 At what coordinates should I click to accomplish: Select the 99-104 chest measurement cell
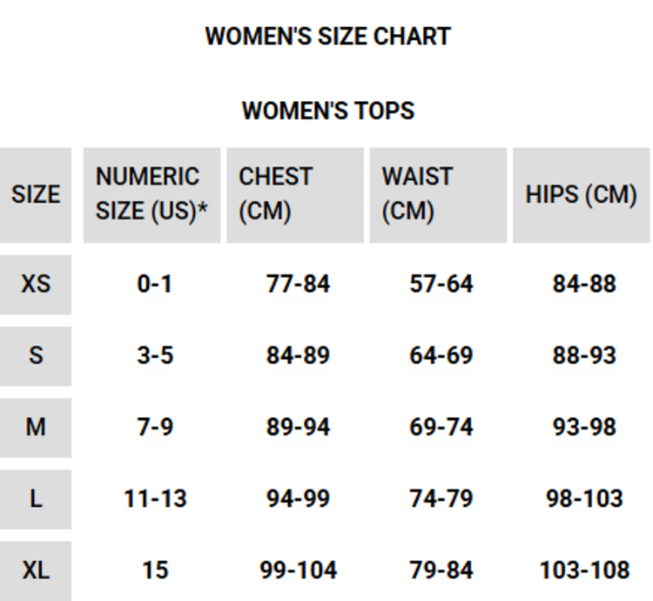[x=299, y=570]
